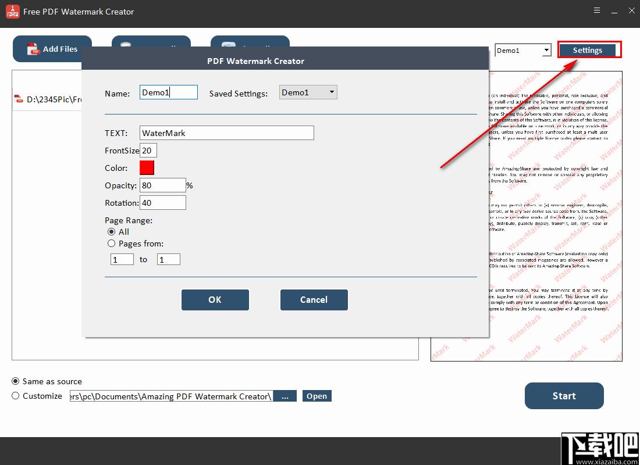The image size is (640, 465).
Task: Click the Start button
Action: 564,396
